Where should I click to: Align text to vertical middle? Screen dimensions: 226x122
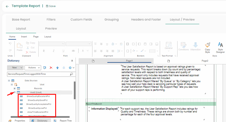(101, 44)
